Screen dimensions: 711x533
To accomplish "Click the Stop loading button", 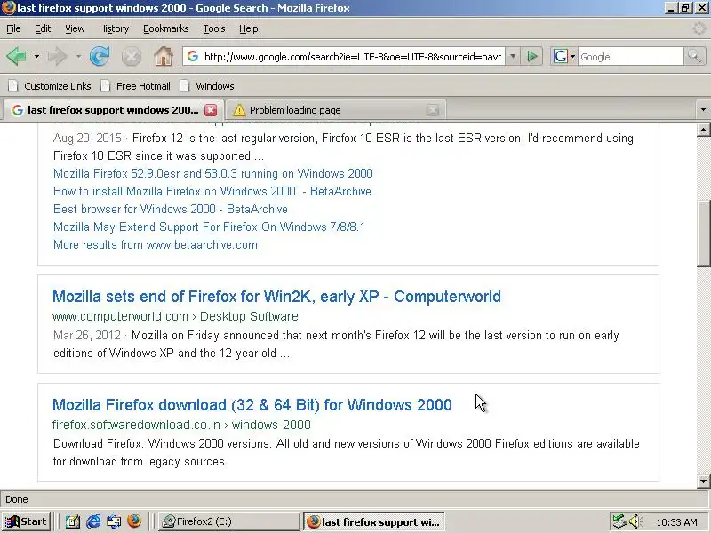I will click(x=132, y=57).
